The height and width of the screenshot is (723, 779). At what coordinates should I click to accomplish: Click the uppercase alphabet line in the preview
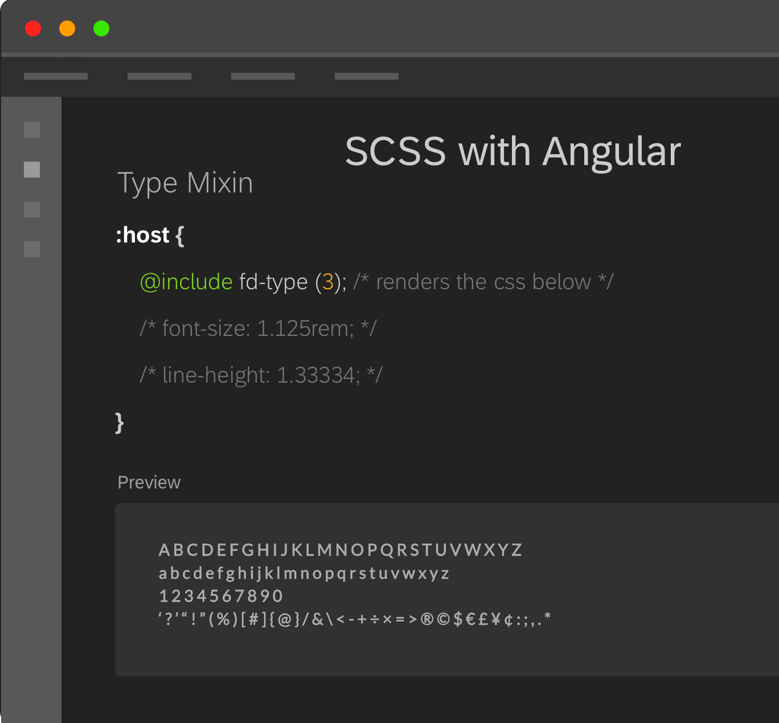point(340,550)
